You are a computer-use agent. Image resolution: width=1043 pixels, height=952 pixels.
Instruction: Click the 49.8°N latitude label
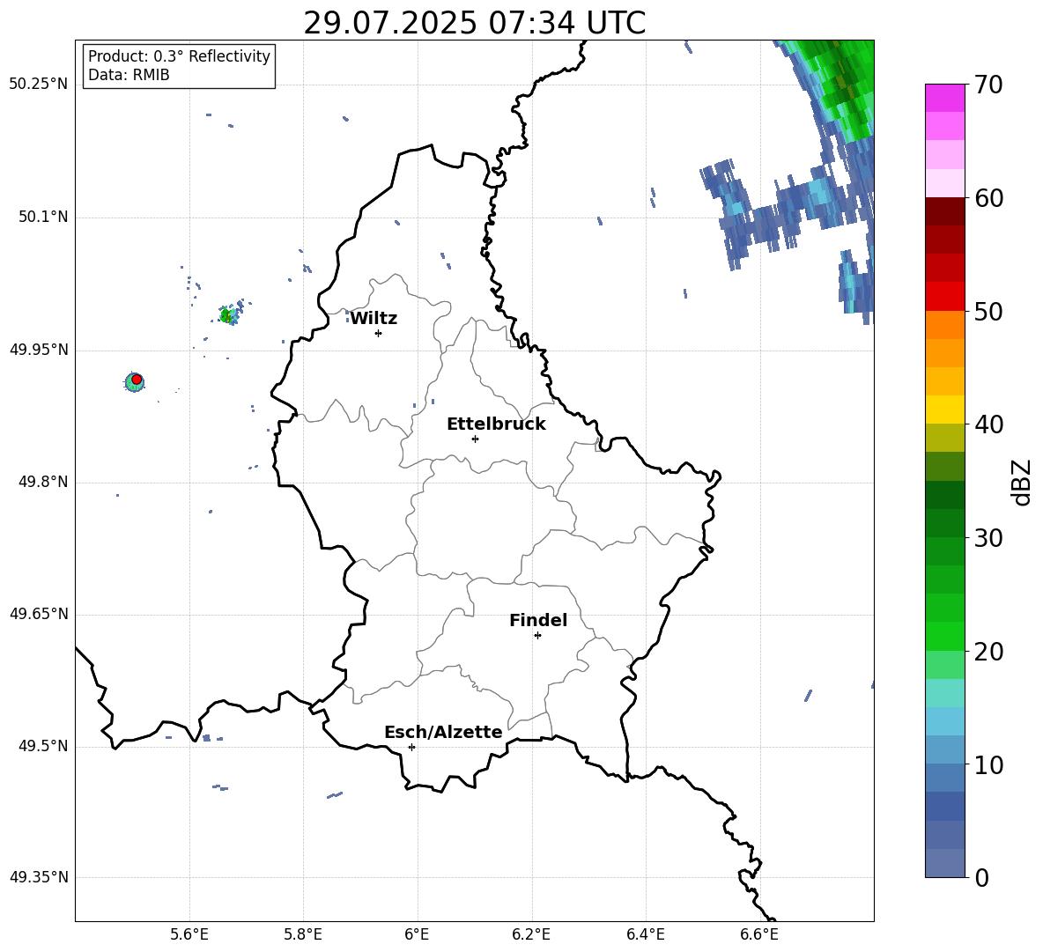coord(43,482)
